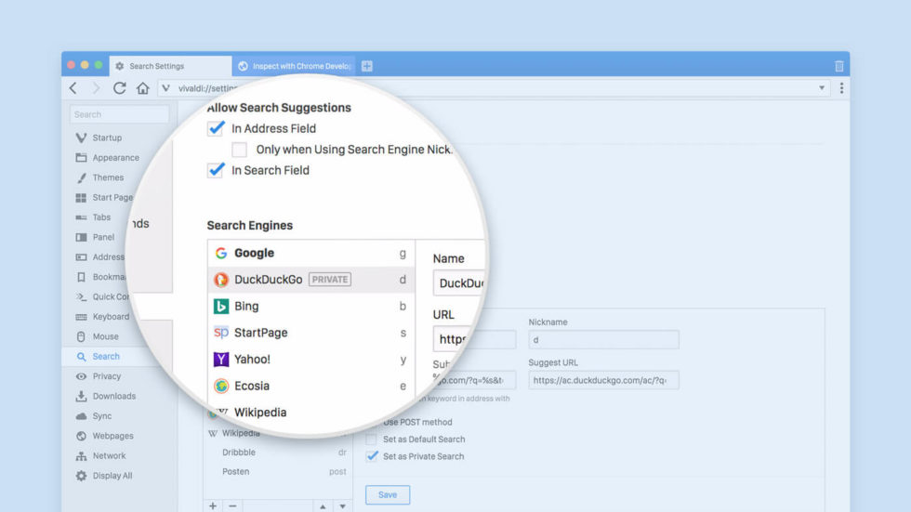Toggle In Search Field suggestions checkbox
911x512 pixels.
[216, 170]
